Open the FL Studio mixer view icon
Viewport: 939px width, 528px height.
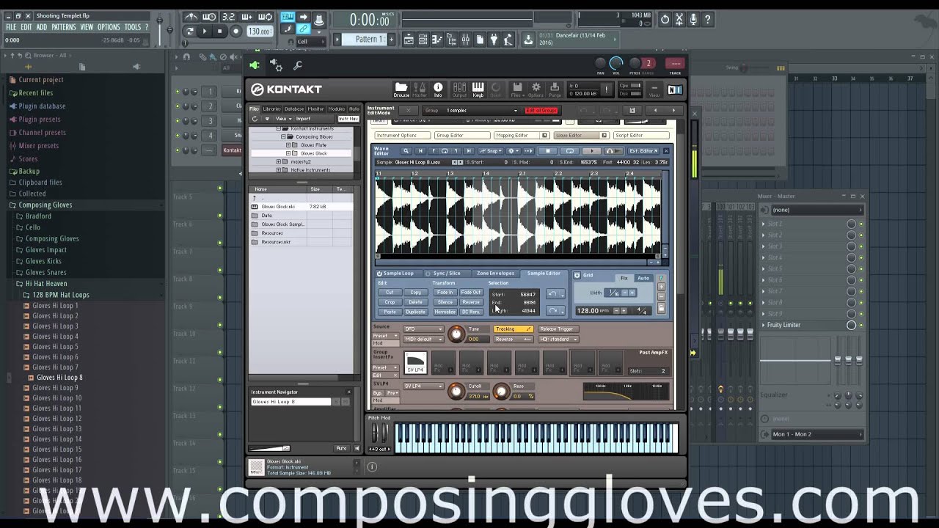coord(465,40)
